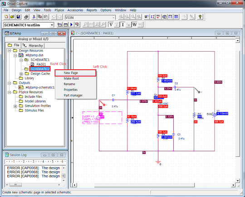
Task: Open the Design menu
Action: 16,10
